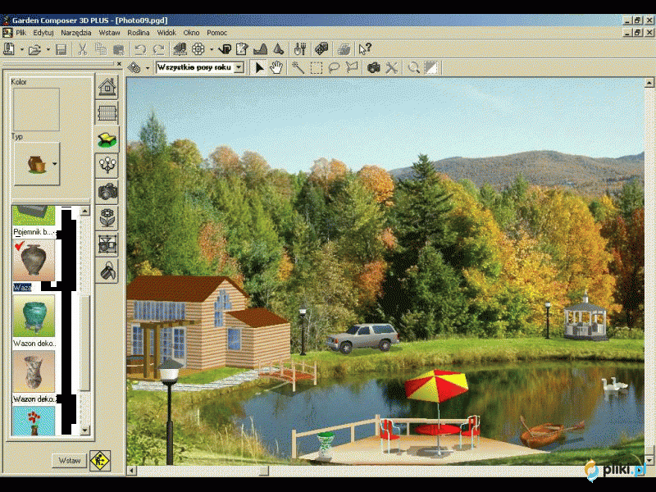Click the garden tools fork icon
Viewport: 656px width, 492px height.
coord(300,49)
